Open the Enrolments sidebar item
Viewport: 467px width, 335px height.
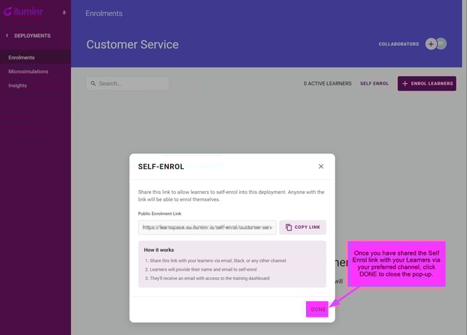22,58
